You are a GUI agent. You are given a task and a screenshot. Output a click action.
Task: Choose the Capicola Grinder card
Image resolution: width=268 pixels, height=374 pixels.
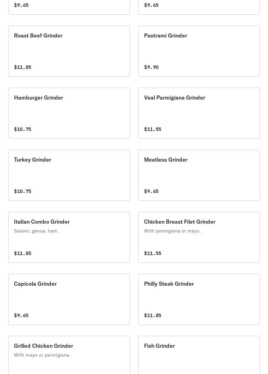69,299
